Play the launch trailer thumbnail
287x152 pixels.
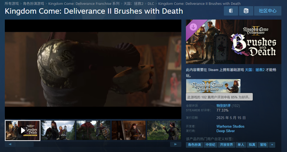22,130
